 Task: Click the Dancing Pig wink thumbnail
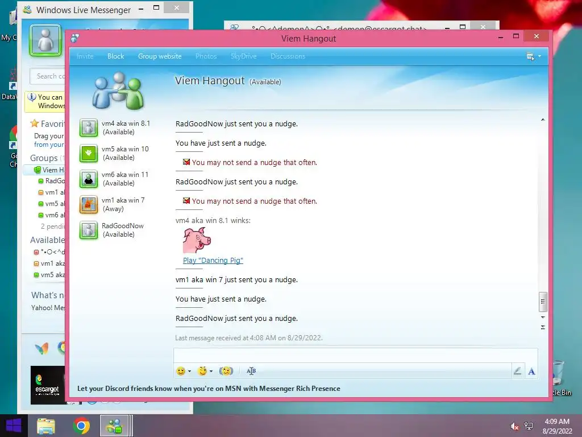[197, 241]
